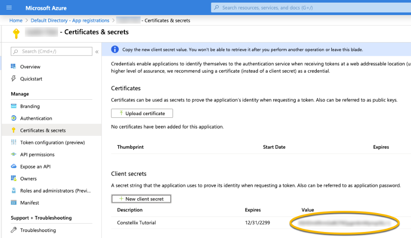
Task: Focus the sidebar Search (Cmd+/) box
Action: [x=51, y=51]
